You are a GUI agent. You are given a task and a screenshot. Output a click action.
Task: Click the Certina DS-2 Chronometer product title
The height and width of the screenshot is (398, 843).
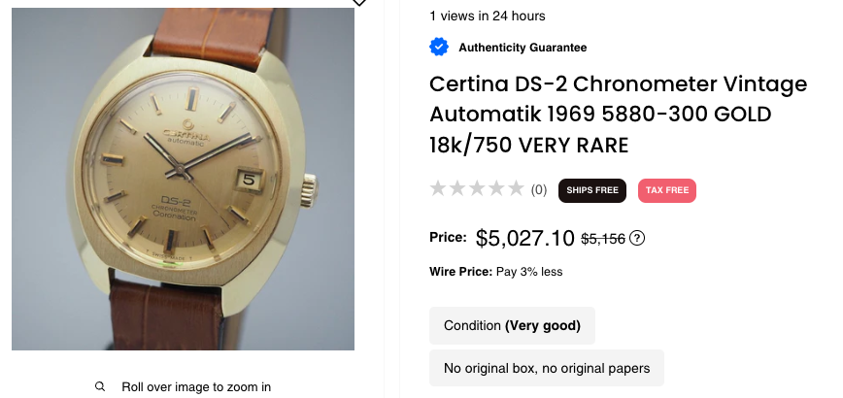[618, 115]
